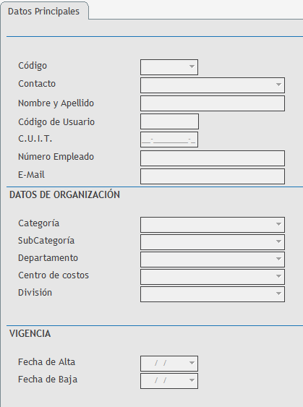Switch to the Datos Principales tab
This screenshot has height=407, width=303.
[x=44, y=12]
